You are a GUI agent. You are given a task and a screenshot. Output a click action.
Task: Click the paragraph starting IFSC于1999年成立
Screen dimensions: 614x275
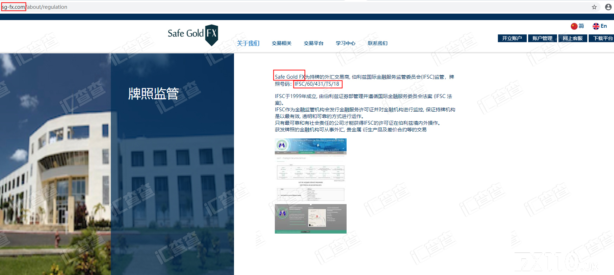click(363, 99)
